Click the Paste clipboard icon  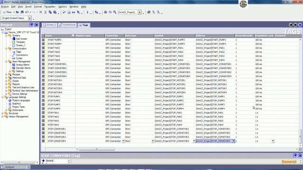tap(55, 12)
